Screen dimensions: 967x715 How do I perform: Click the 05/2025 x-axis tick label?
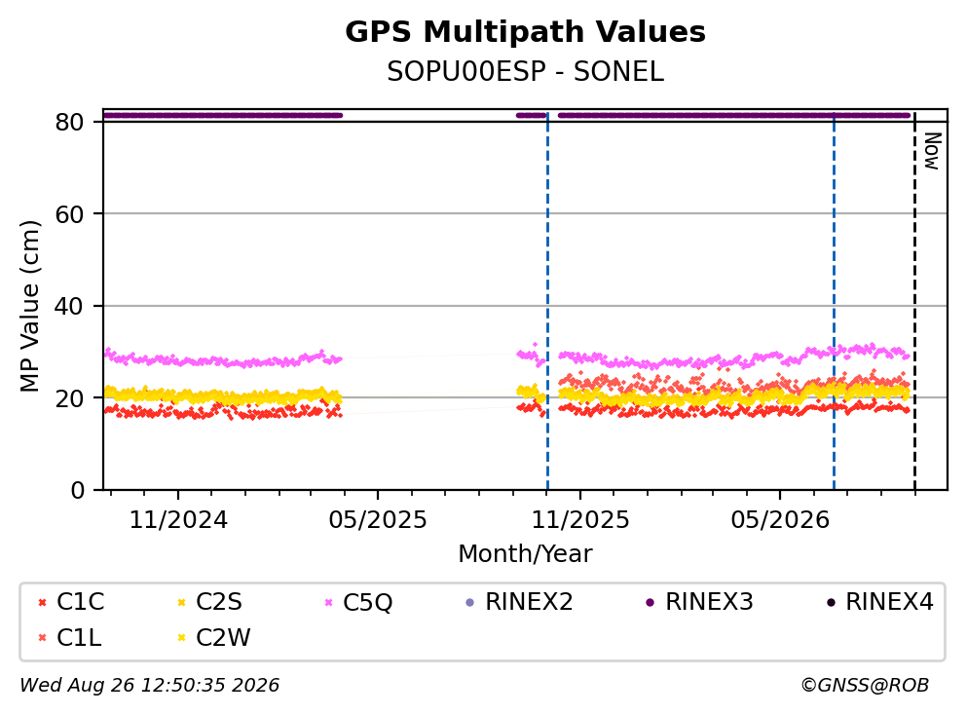378,520
